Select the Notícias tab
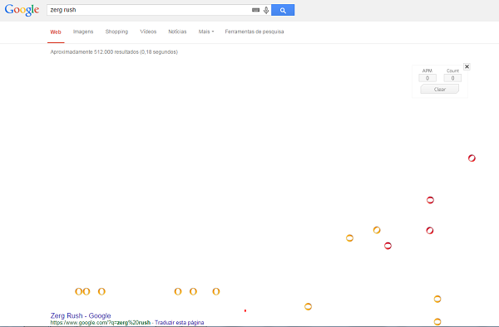Viewport: 499px width, 327px height. click(177, 32)
